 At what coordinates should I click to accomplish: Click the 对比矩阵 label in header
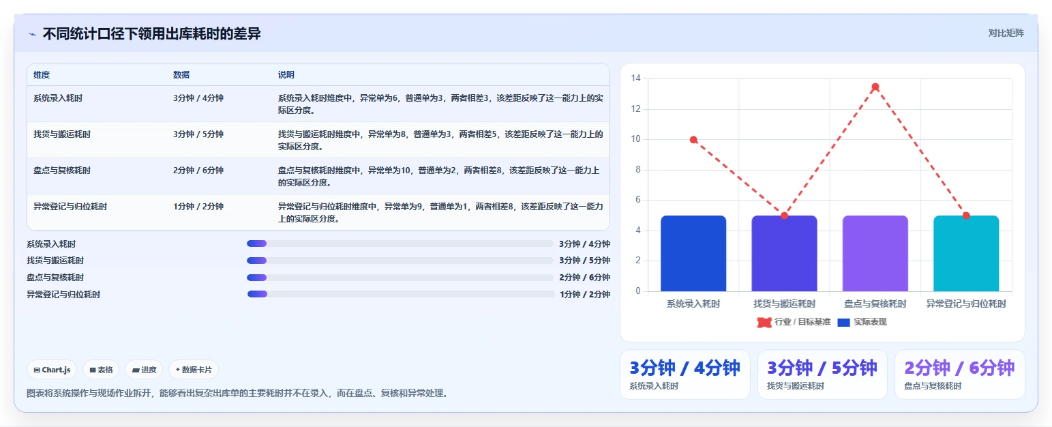(x=1006, y=33)
